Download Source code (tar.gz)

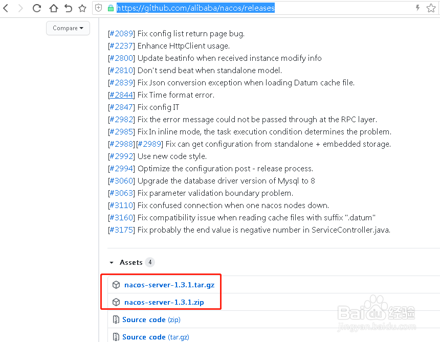[156, 337]
